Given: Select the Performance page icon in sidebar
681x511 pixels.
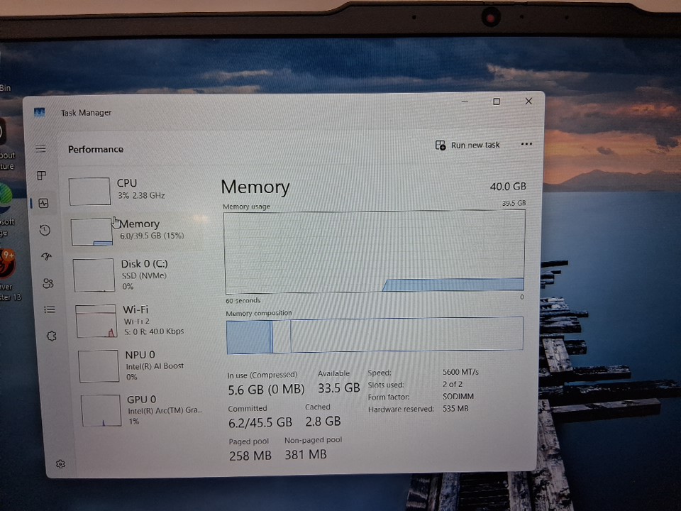Looking at the screenshot, I should (x=43, y=204).
